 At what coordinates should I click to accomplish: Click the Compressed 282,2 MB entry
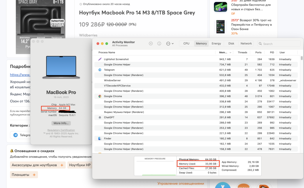coord(240,170)
